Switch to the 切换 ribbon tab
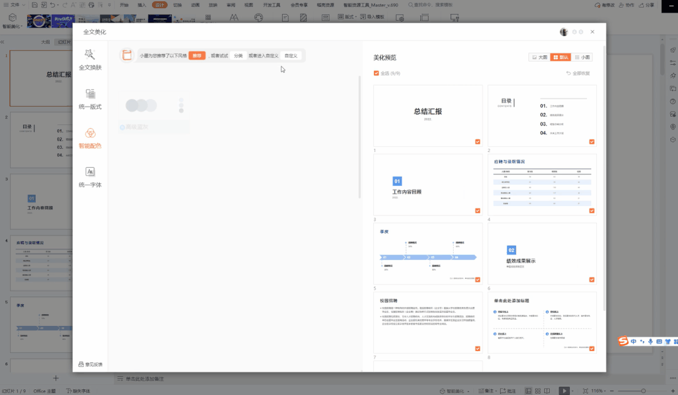 [177, 5]
